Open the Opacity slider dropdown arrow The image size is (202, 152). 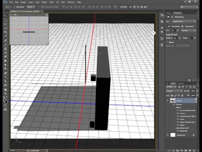click(197, 91)
